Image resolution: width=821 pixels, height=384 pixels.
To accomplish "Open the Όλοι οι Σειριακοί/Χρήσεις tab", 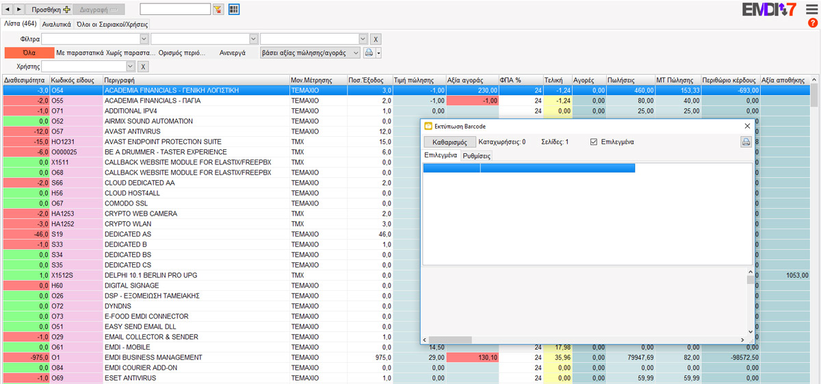I will pyautogui.click(x=112, y=24).
